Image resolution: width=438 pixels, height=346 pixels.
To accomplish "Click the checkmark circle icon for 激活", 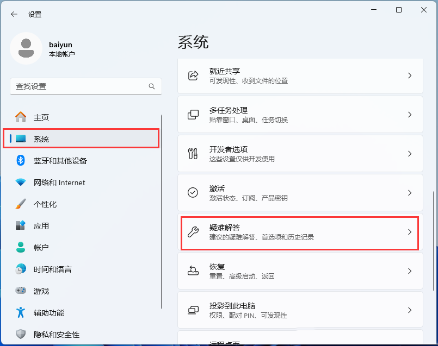I will click(193, 192).
